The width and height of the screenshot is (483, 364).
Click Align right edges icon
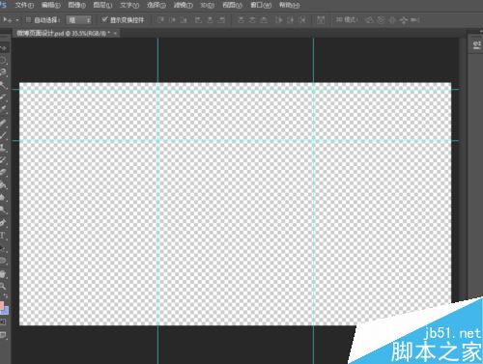click(221, 20)
